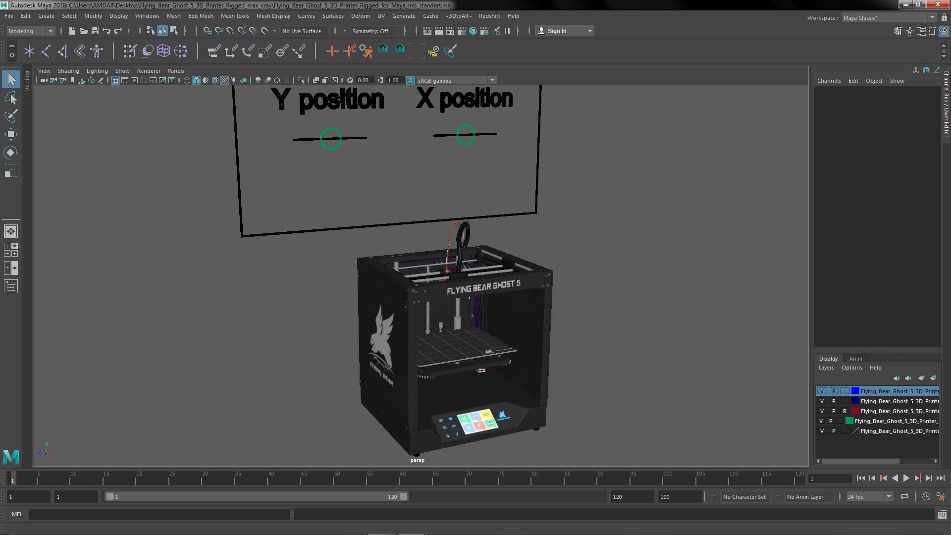The image size is (951, 535).
Task: Open the Render View clapperboard icon
Action: click(427, 31)
